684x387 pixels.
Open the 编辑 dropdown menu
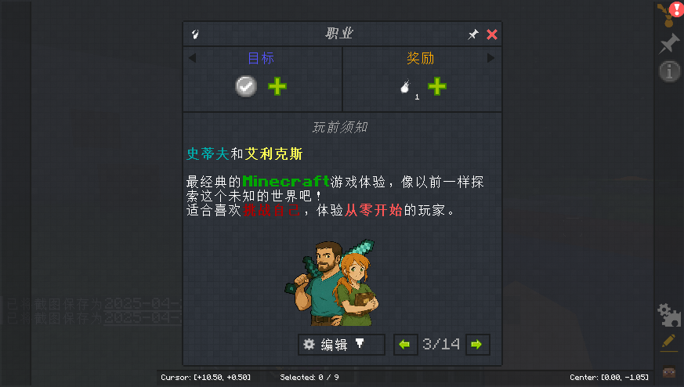[341, 345]
